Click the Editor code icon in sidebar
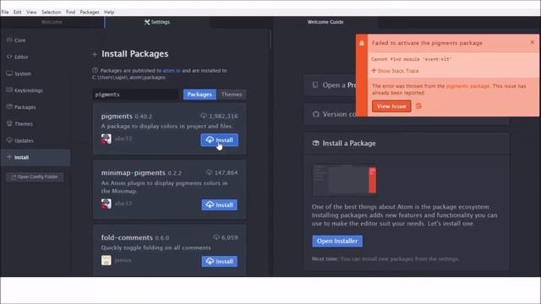This screenshot has width=541, height=304. coord(9,57)
